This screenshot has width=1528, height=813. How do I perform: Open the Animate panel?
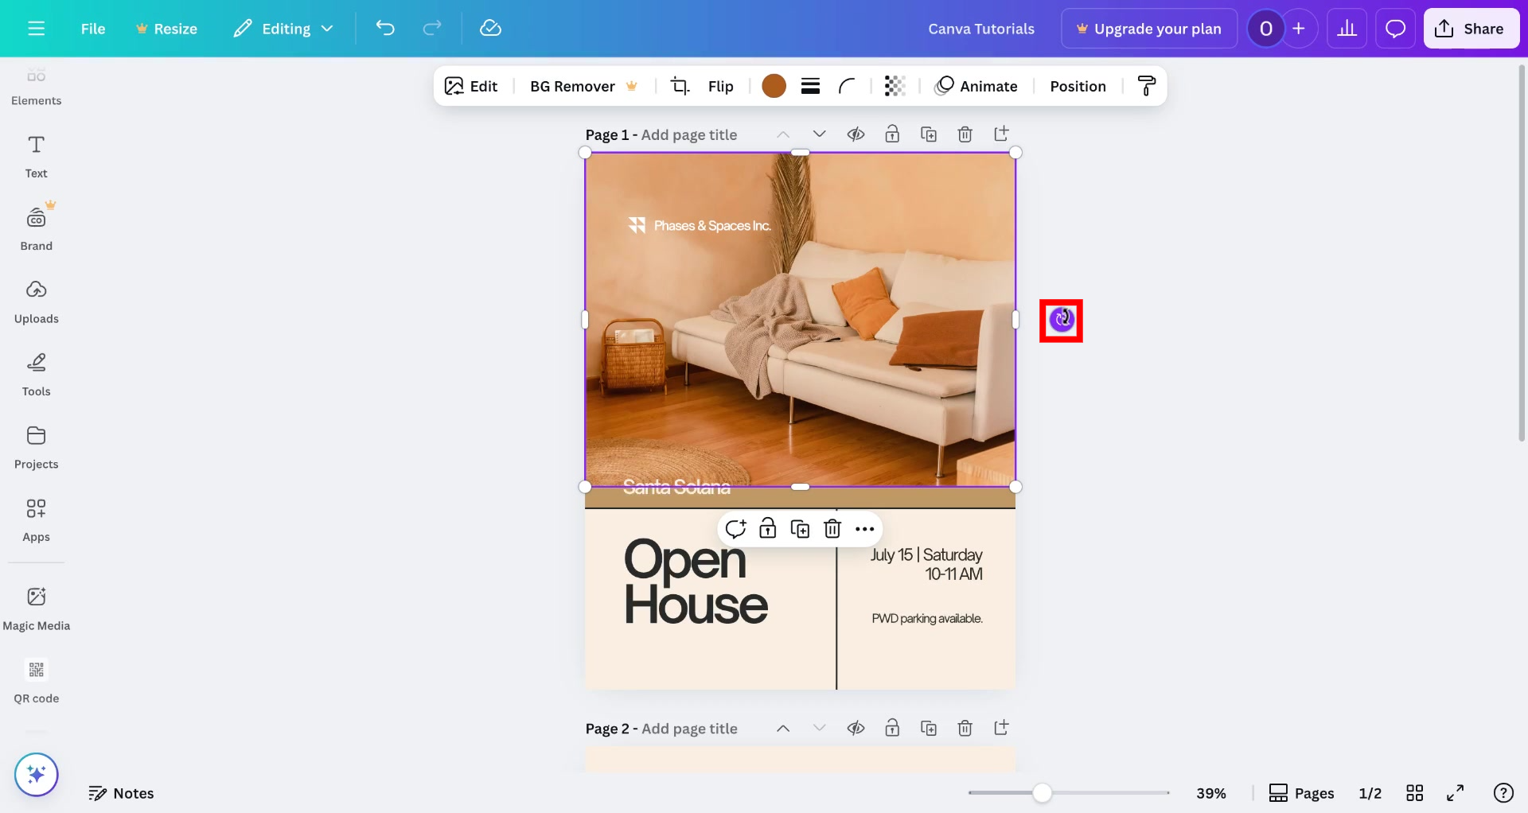pyautogui.click(x=976, y=86)
